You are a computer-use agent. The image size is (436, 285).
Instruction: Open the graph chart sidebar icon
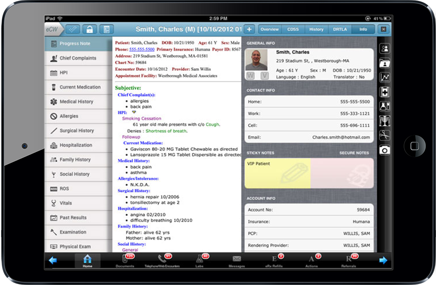pyautogui.click(x=385, y=78)
